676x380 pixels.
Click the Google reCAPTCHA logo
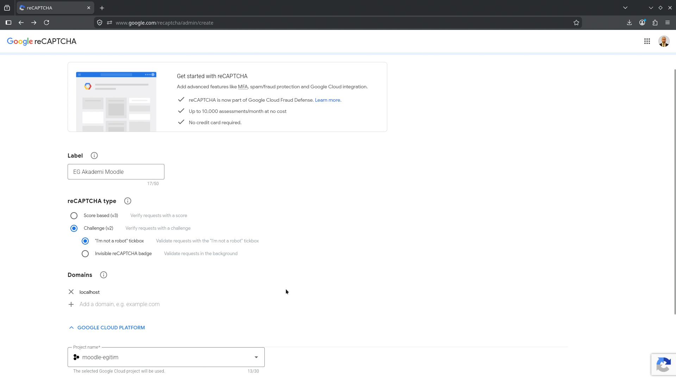(x=42, y=42)
